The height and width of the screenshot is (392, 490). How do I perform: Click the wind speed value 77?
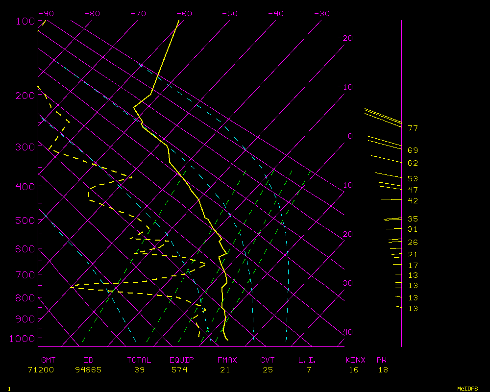[413, 128]
